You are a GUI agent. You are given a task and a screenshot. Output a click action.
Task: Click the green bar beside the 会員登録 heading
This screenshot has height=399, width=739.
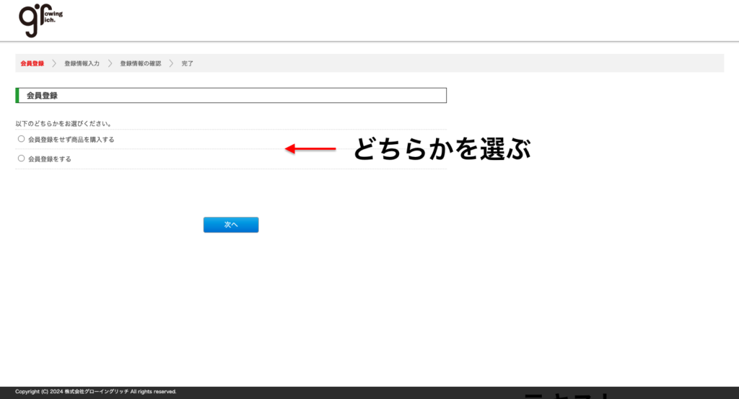click(17, 95)
